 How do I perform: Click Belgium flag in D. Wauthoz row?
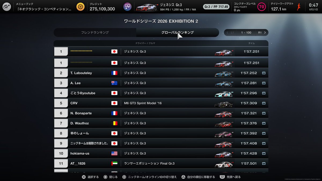pos(114,123)
